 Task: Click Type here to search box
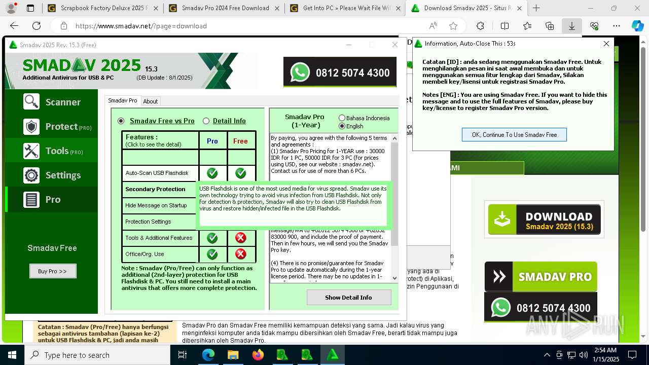[x=97, y=355]
